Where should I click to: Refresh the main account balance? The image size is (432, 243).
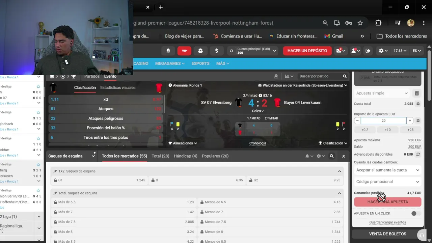coord(232,51)
